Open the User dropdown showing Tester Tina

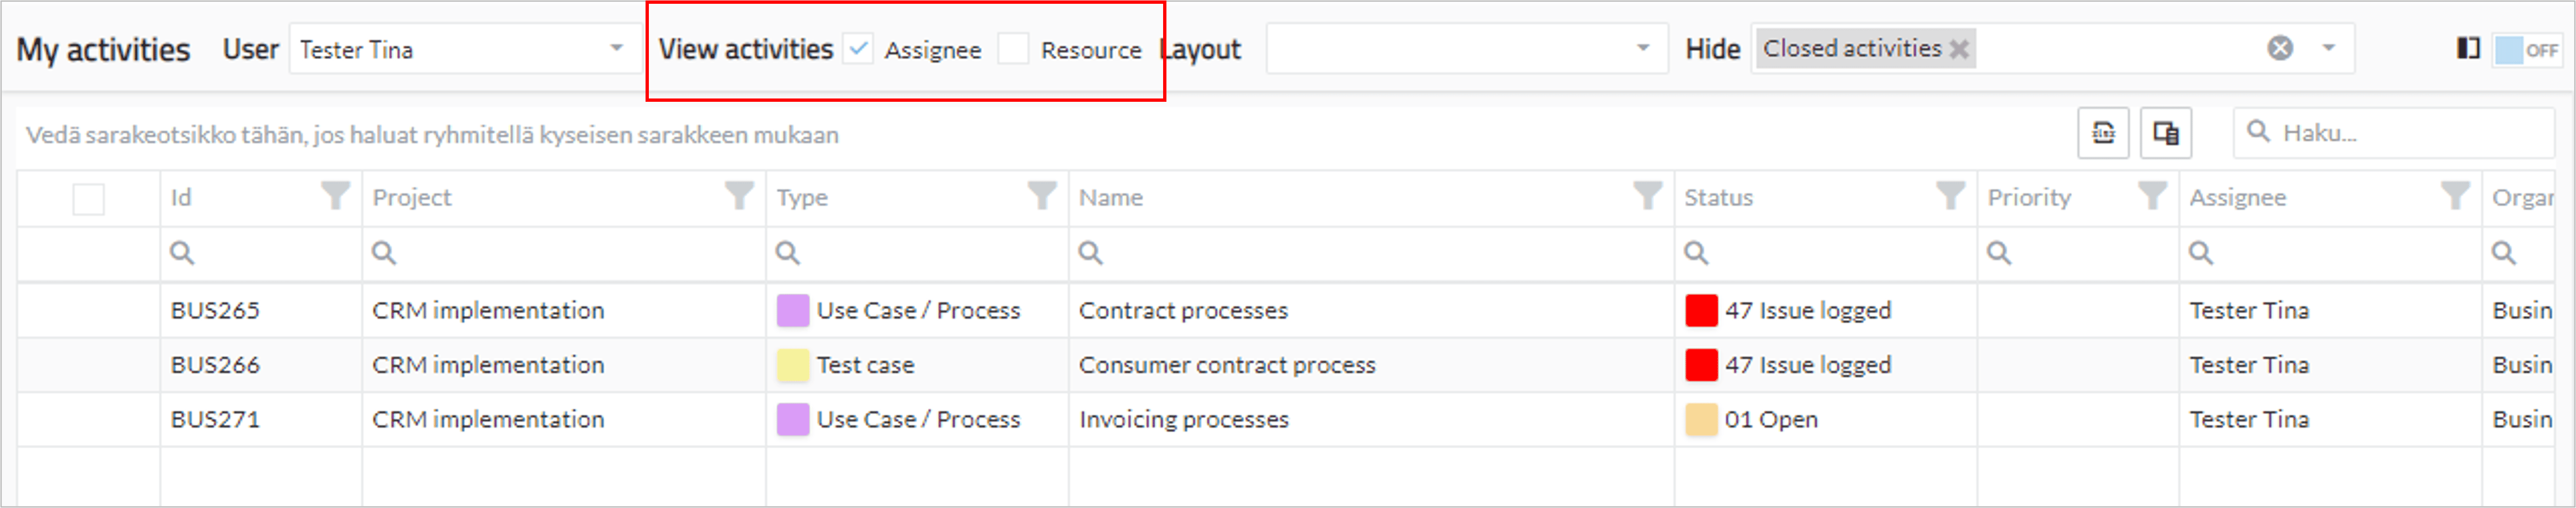pos(465,49)
